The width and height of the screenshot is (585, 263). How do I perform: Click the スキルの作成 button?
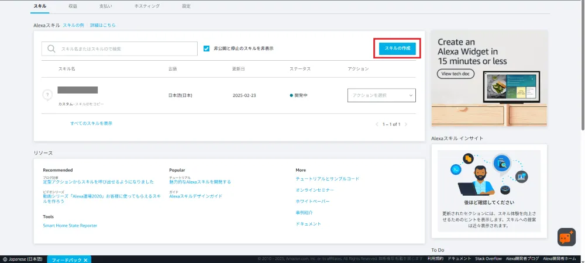point(397,49)
